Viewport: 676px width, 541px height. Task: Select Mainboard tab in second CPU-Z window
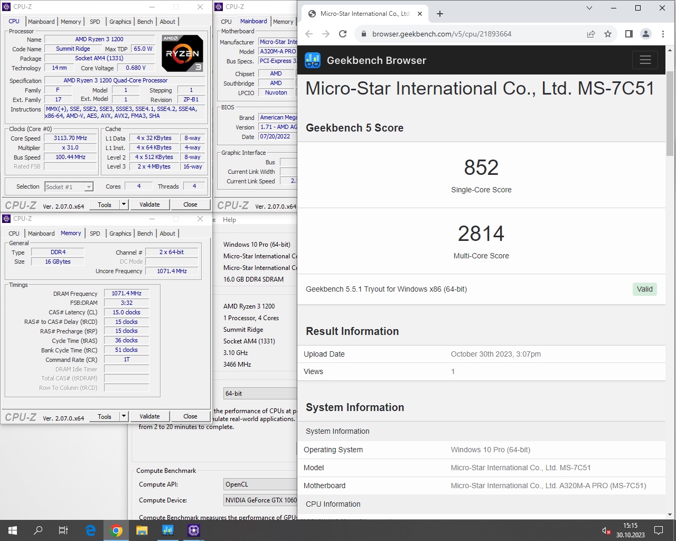(253, 21)
